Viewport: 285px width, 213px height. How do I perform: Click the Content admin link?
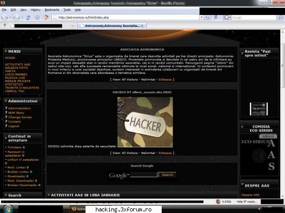(x=15, y=121)
